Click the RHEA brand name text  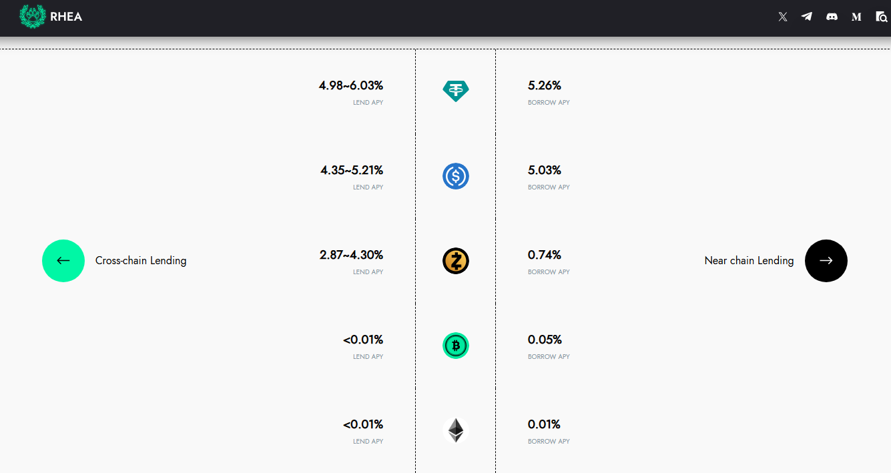(66, 17)
